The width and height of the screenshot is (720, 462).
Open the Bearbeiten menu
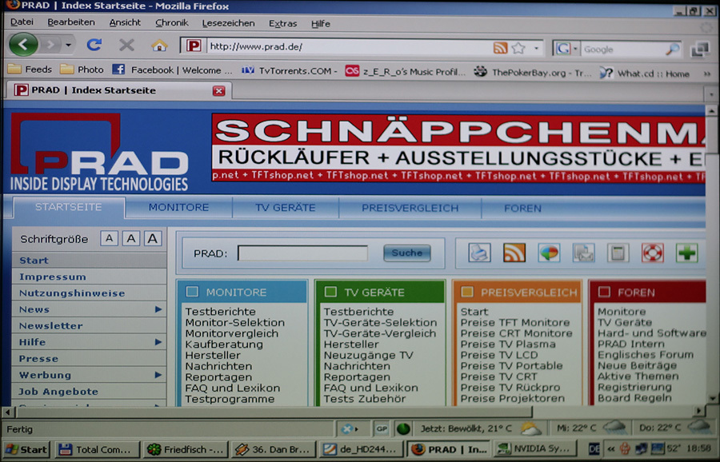[71, 22]
